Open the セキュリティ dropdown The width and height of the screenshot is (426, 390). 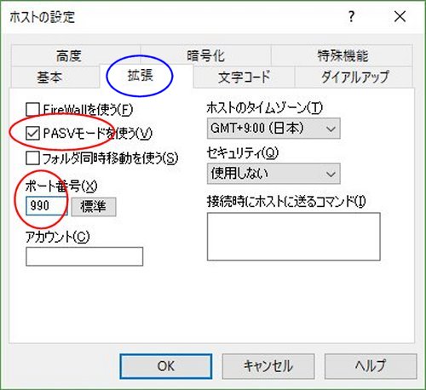coord(273,174)
